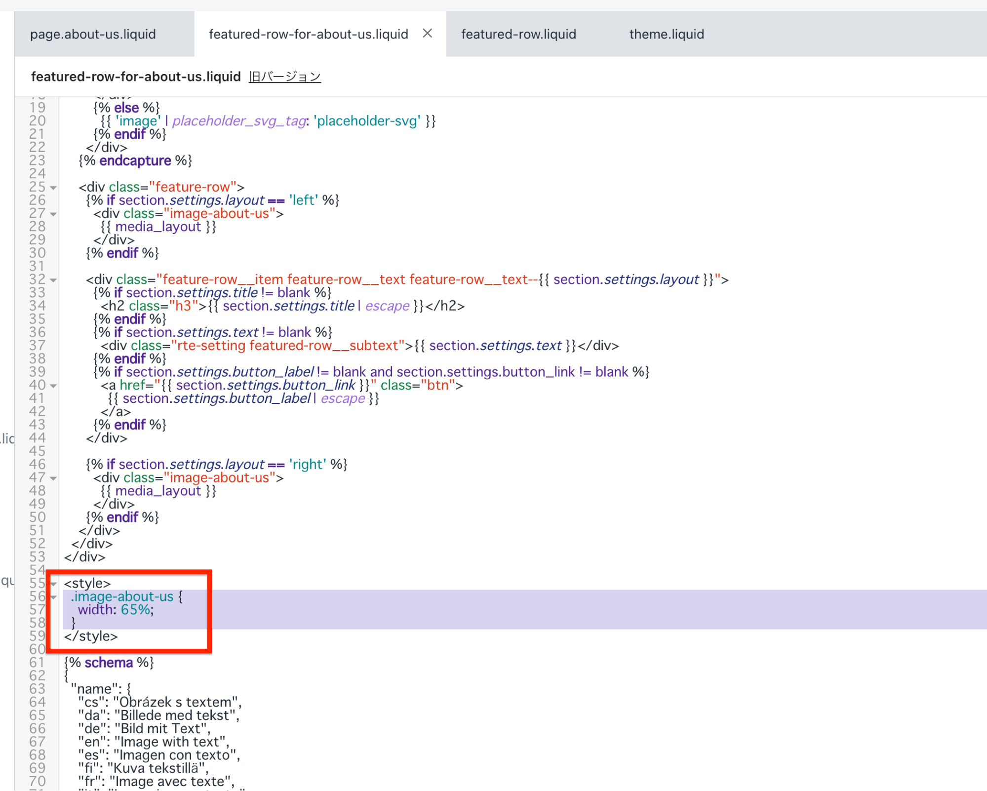Open the featured-row.liquid tab

[x=518, y=34]
